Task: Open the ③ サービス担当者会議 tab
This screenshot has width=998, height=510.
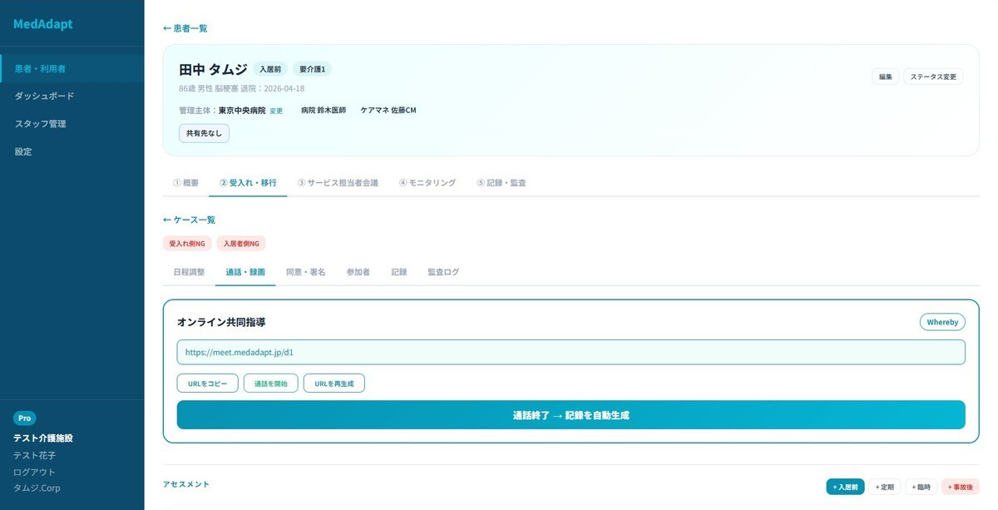Action: pos(338,183)
